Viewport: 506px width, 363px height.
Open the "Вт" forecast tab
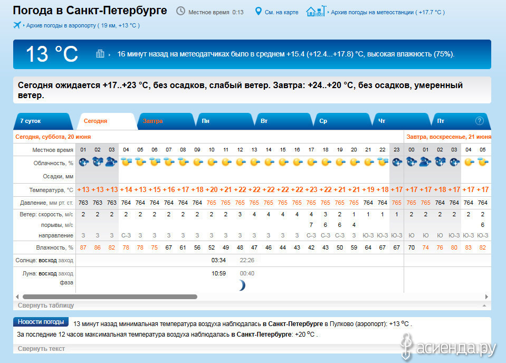284,121
